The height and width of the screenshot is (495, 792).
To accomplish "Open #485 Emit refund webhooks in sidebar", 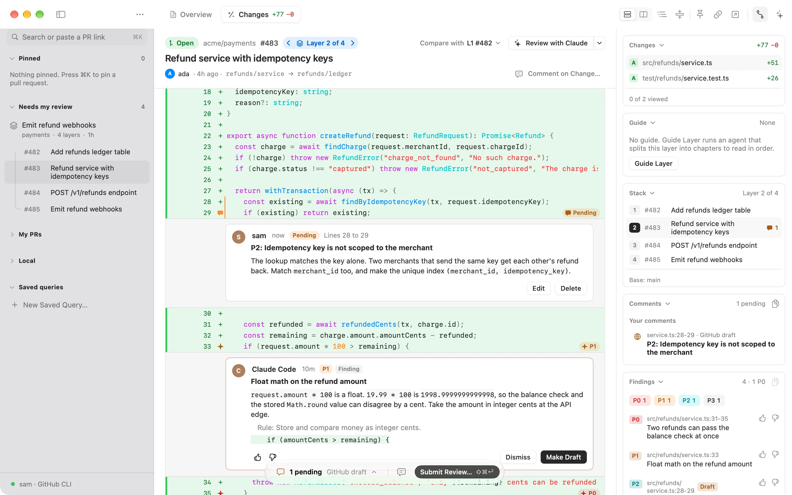I will [77, 209].
